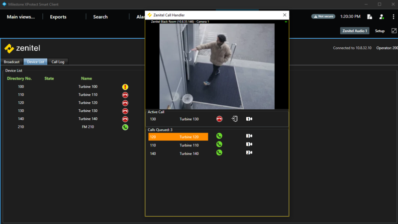This screenshot has width=398, height=224.
Task: Open the three-dot more options menu
Action: tap(392, 17)
